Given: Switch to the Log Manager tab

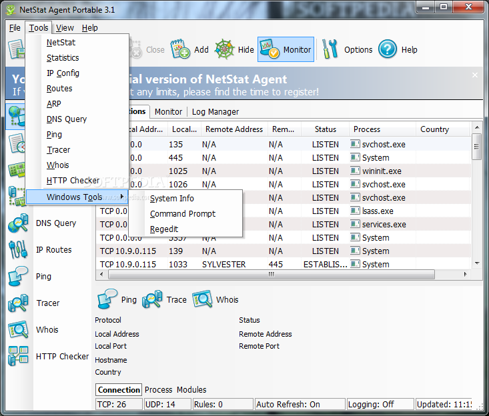Looking at the screenshot, I should 215,112.
